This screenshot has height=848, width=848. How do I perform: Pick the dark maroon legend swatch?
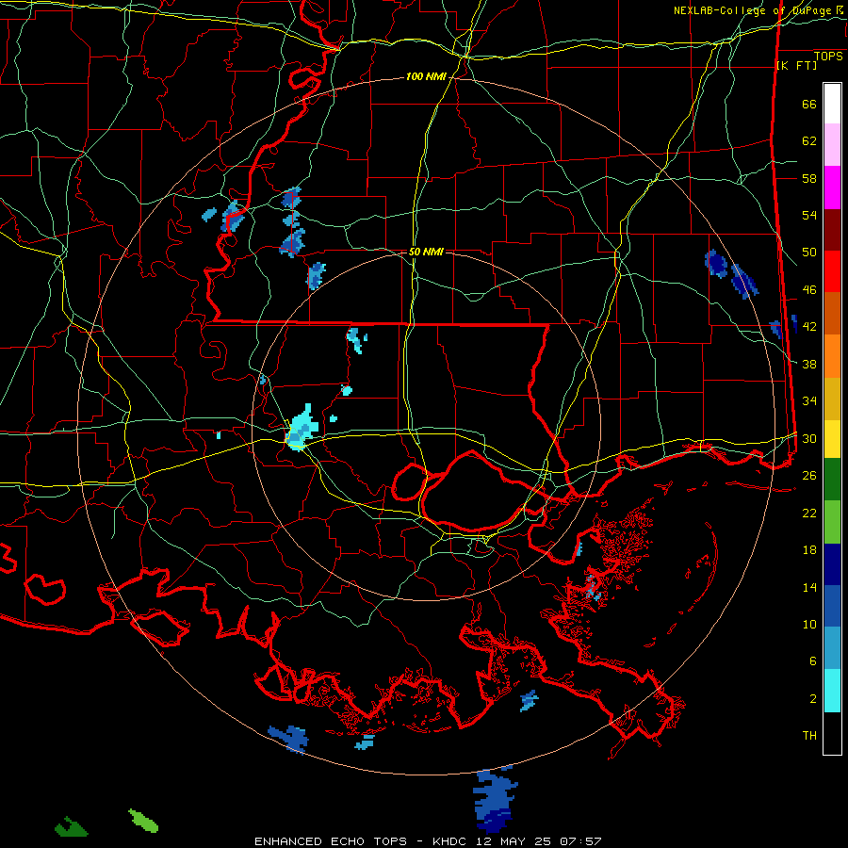[x=832, y=231]
